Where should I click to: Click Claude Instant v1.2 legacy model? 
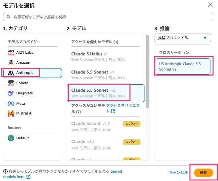pyautogui.click(x=106, y=127)
